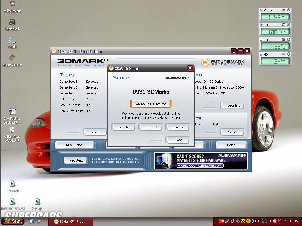
Task: Select the Rus.wpl playlist icon
Action: tap(37, 204)
